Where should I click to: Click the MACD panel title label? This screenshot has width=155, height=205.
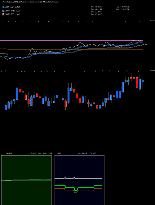pyautogui.click(x=9, y=153)
